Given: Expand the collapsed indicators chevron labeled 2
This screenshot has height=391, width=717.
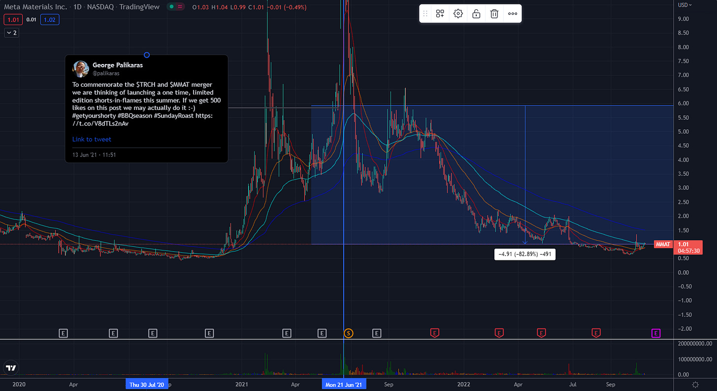Looking at the screenshot, I should pyautogui.click(x=11, y=33).
